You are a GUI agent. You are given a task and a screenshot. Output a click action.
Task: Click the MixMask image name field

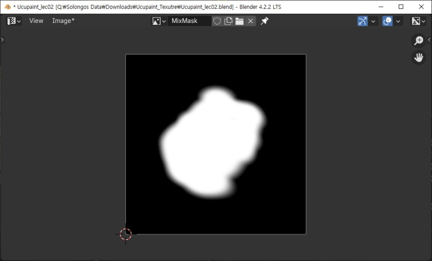click(189, 21)
